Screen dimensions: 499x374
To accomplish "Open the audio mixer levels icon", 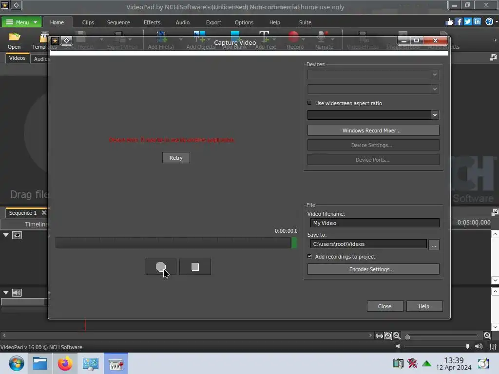I will click(493, 346).
